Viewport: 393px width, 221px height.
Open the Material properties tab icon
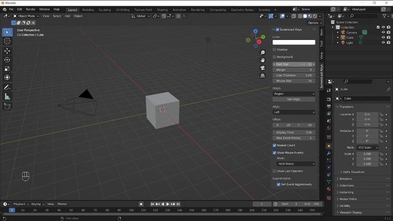329,189
